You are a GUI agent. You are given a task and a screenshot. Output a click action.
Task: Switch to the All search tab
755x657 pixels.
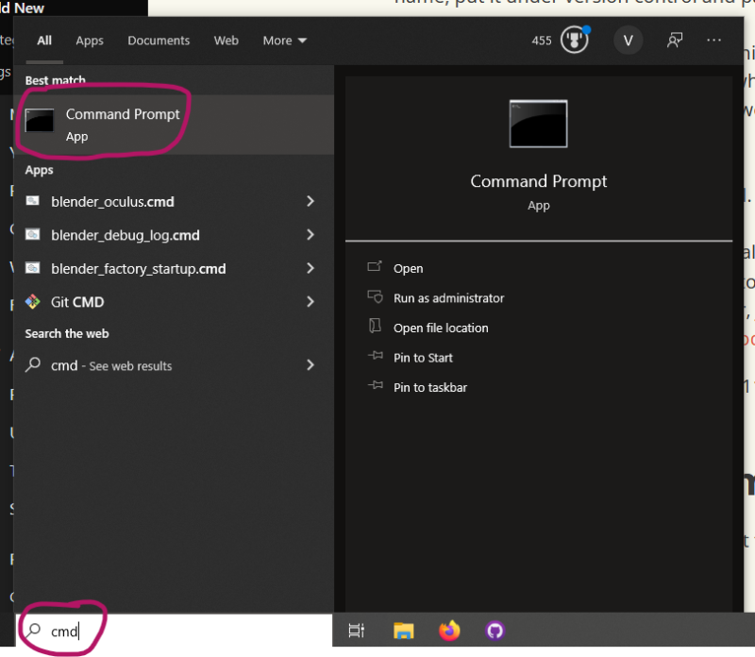point(44,41)
